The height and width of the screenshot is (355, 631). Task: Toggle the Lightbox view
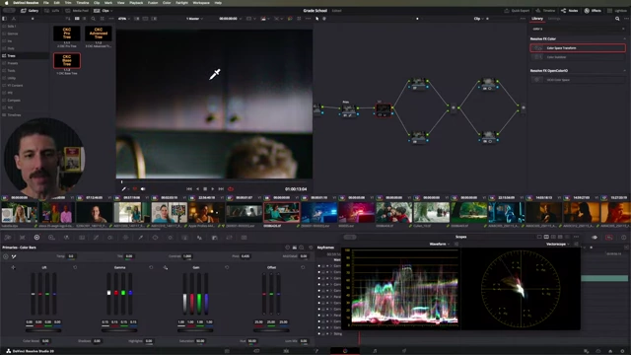point(617,11)
